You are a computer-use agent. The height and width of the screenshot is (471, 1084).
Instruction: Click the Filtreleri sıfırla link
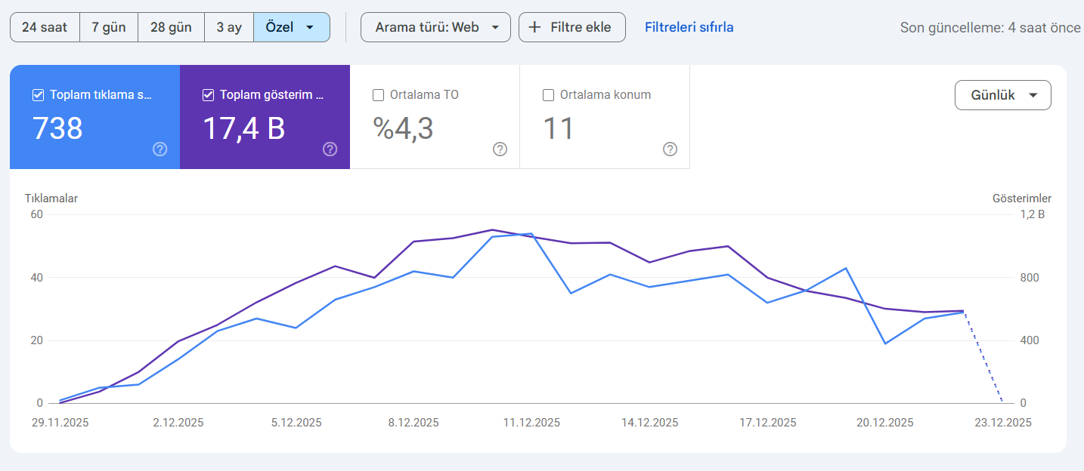(x=689, y=27)
